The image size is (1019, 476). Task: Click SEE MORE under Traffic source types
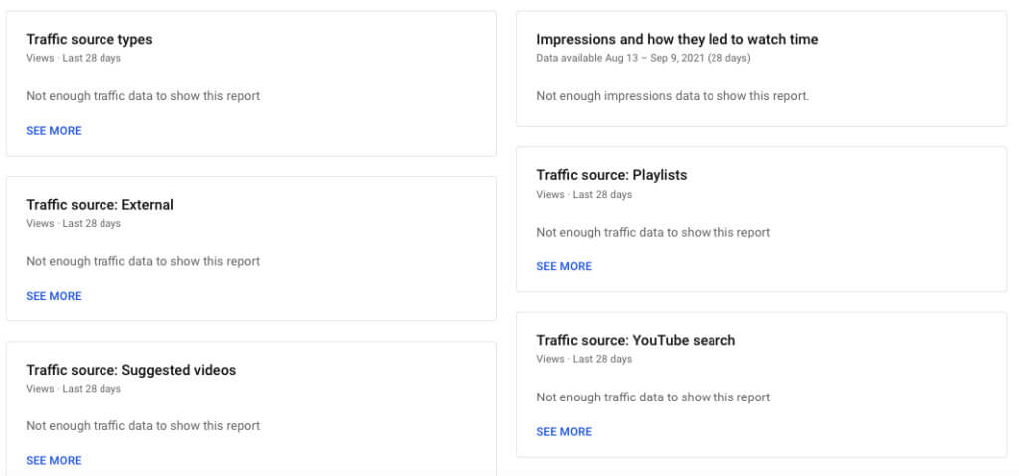pos(54,131)
